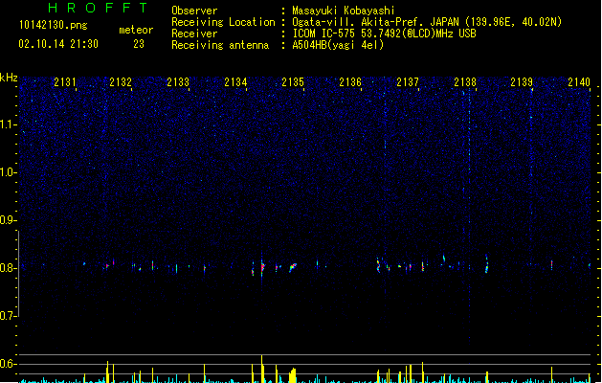Click time marker 2137
This screenshot has width=602, height=383.
[x=408, y=81]
